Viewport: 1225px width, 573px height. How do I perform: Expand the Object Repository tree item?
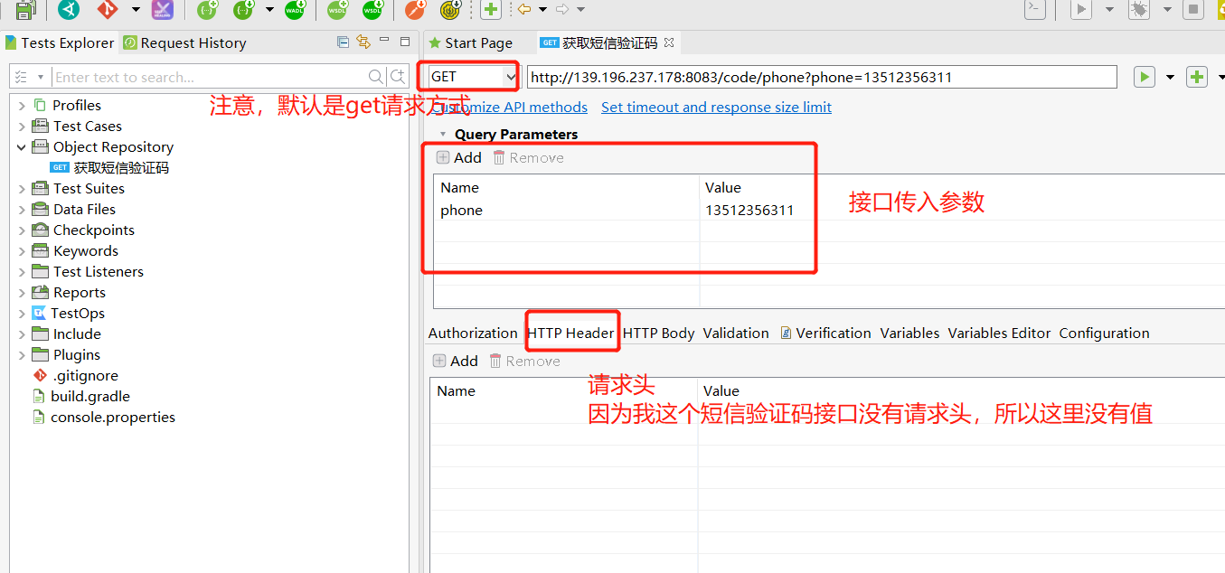pos(21,146)
